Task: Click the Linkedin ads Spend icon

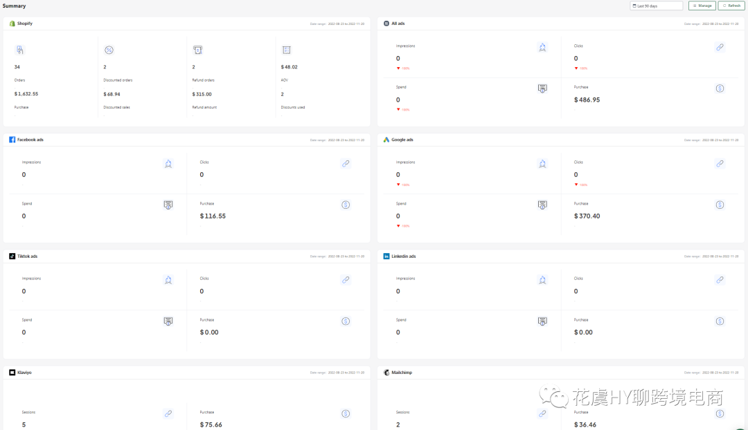Action: click(542, 321)
